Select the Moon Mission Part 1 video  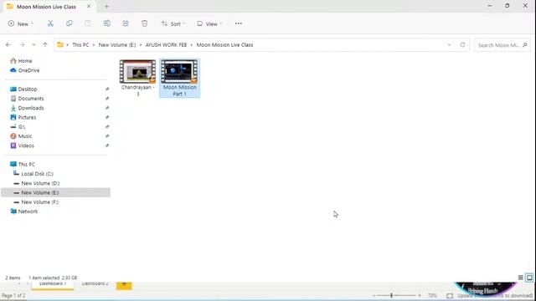click(179, 78)
